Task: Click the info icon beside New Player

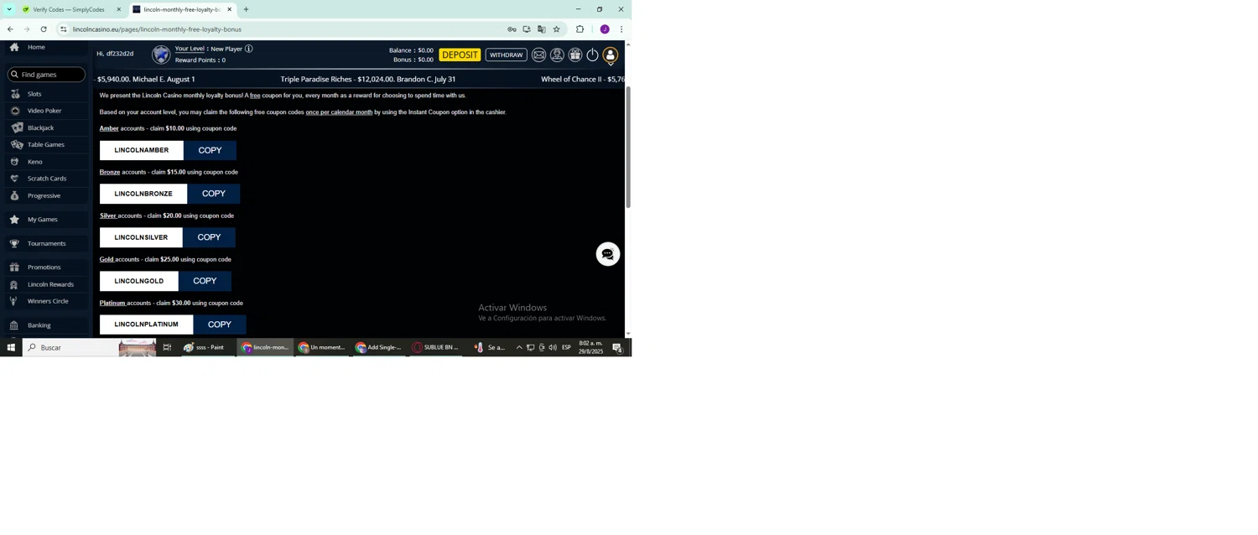Action: click(248, 49)
